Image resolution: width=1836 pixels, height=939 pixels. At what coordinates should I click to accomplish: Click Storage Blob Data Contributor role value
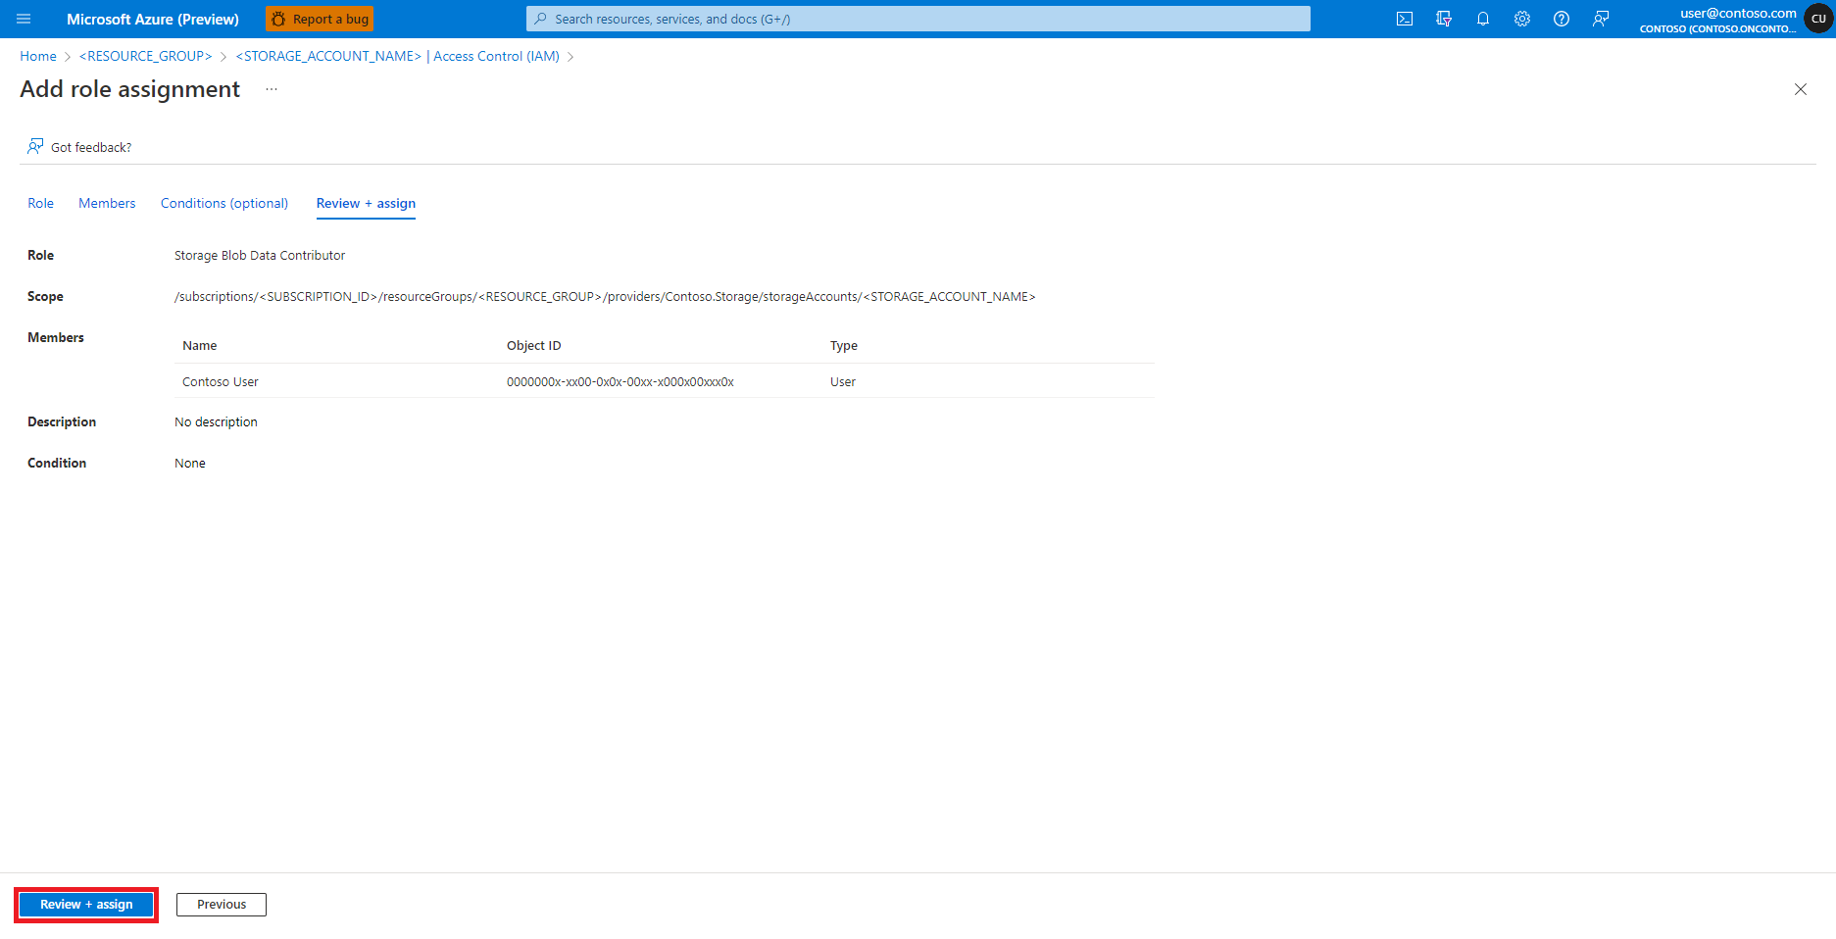[x=260, y=256]
